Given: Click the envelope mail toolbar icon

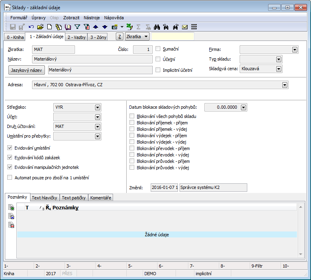Looking at the screenshot, I should 185,27.
